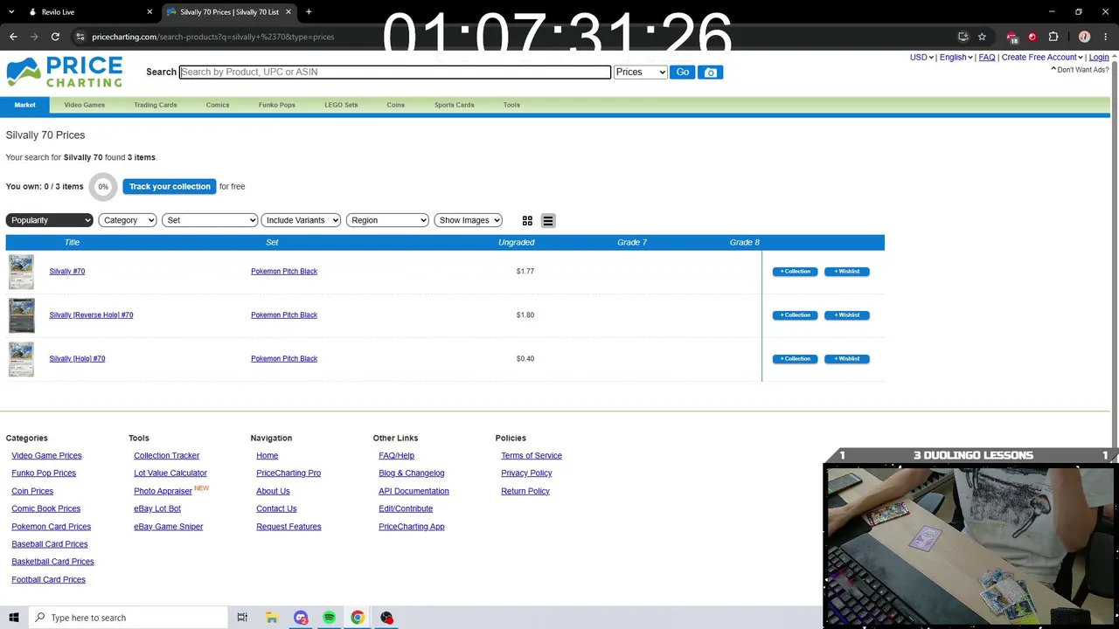The width and height of the screenshot is (1119, 629).
Task: Open the recording app on the taskbar
Action: [x=386, y=618]
